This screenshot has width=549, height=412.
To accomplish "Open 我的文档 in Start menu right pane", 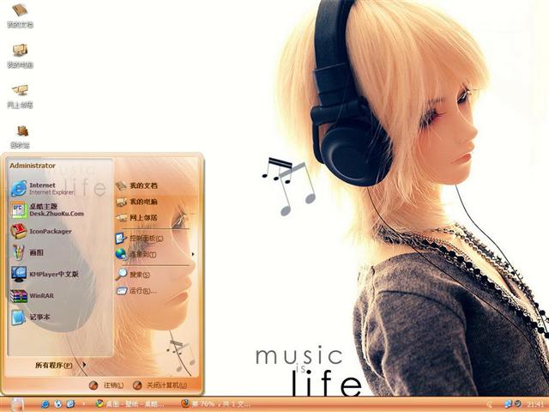I will pyautogui.click(x=136, y=185).
